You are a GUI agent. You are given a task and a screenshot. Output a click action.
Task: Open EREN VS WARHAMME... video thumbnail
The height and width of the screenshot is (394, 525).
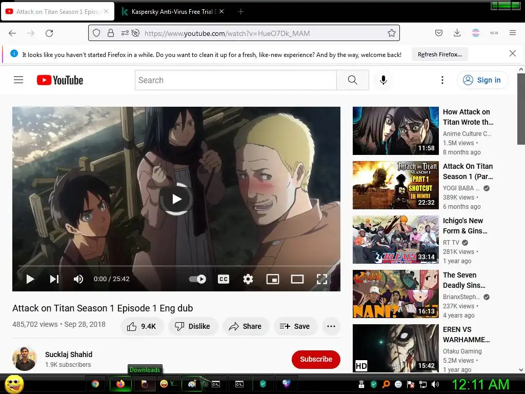coord(395,348)
